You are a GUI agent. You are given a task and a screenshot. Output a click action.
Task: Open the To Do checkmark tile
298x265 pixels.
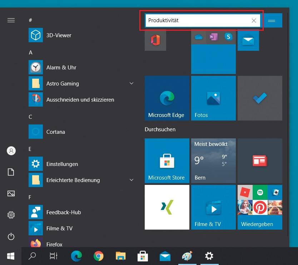[x=260, y=98]
